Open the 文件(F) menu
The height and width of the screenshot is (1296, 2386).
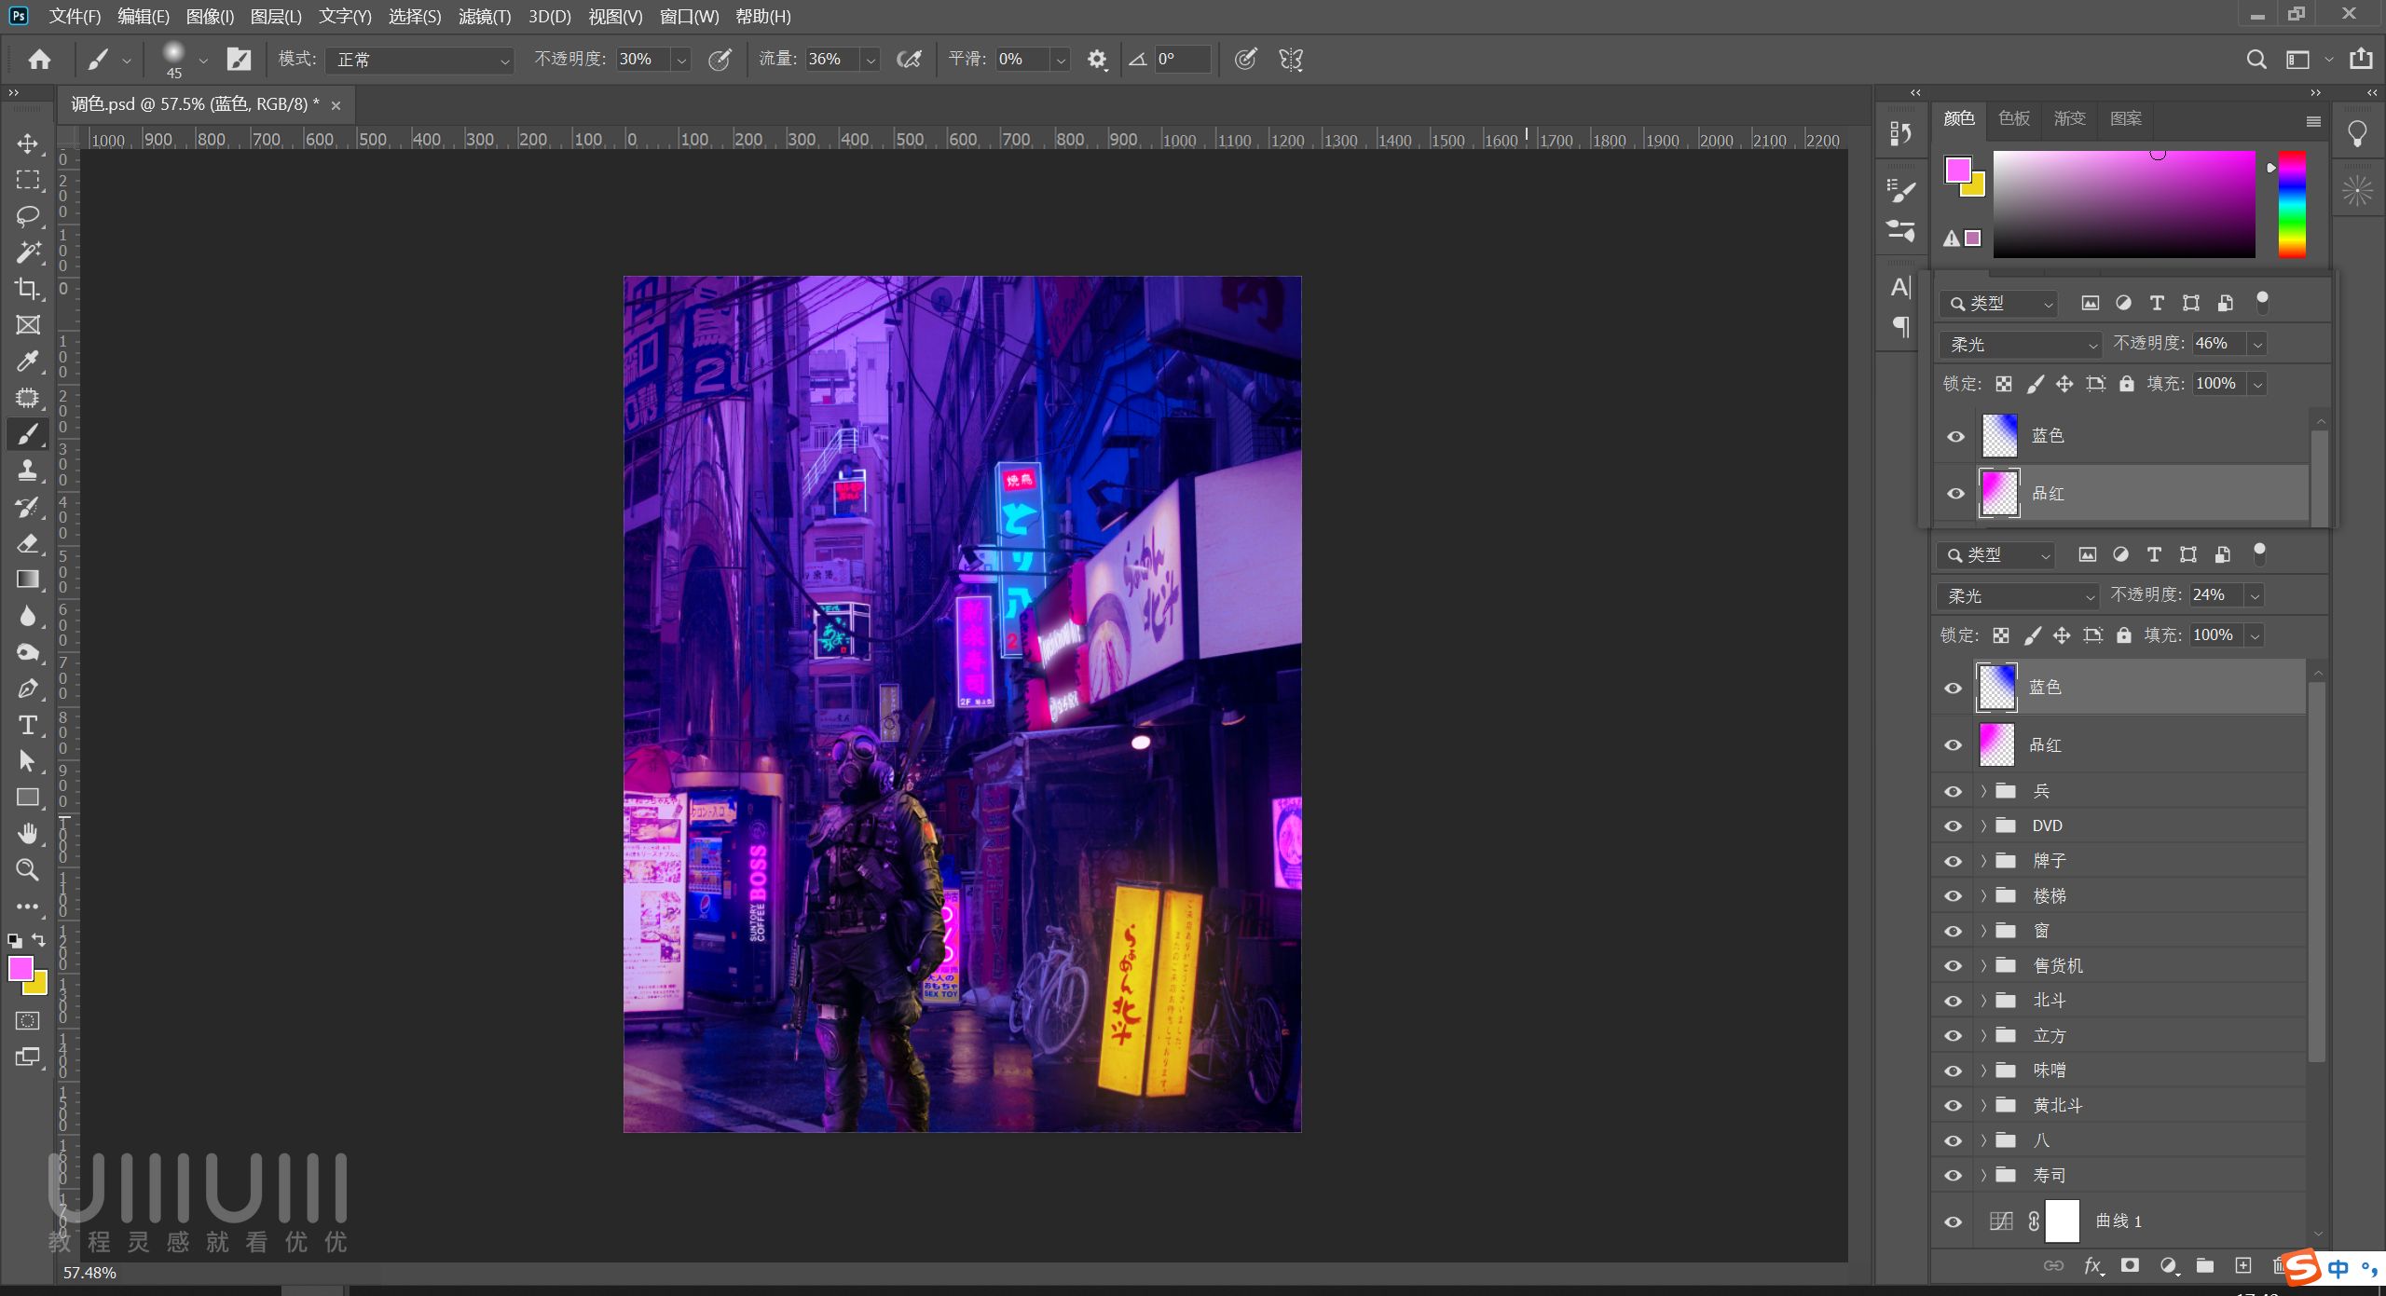tap(75, 17)
